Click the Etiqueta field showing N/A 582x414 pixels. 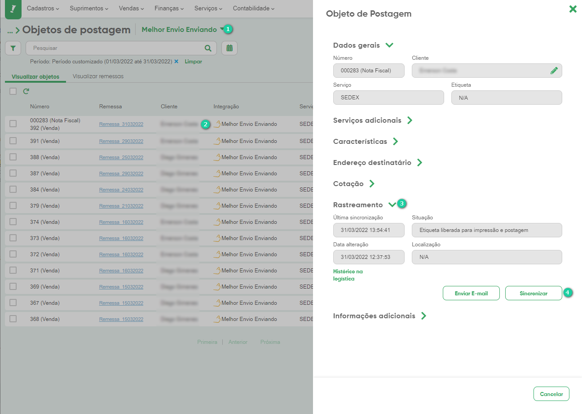coord(507,98)
